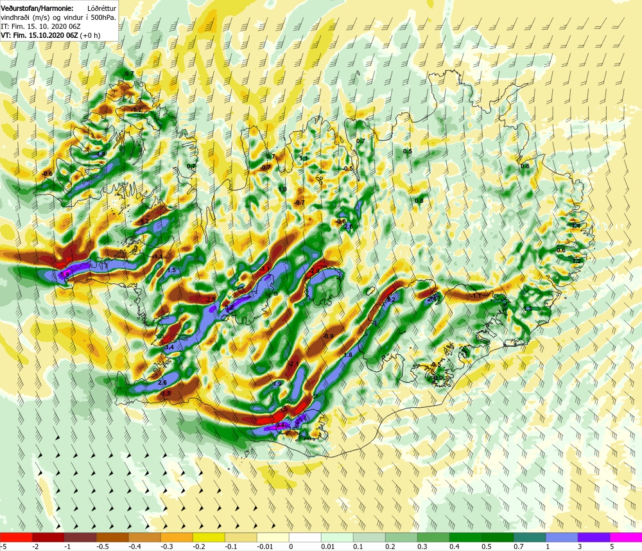This screenshot has height=551, width=642.
Task: Select the white legend swatch at 0
Action: (x=305, y=537)
